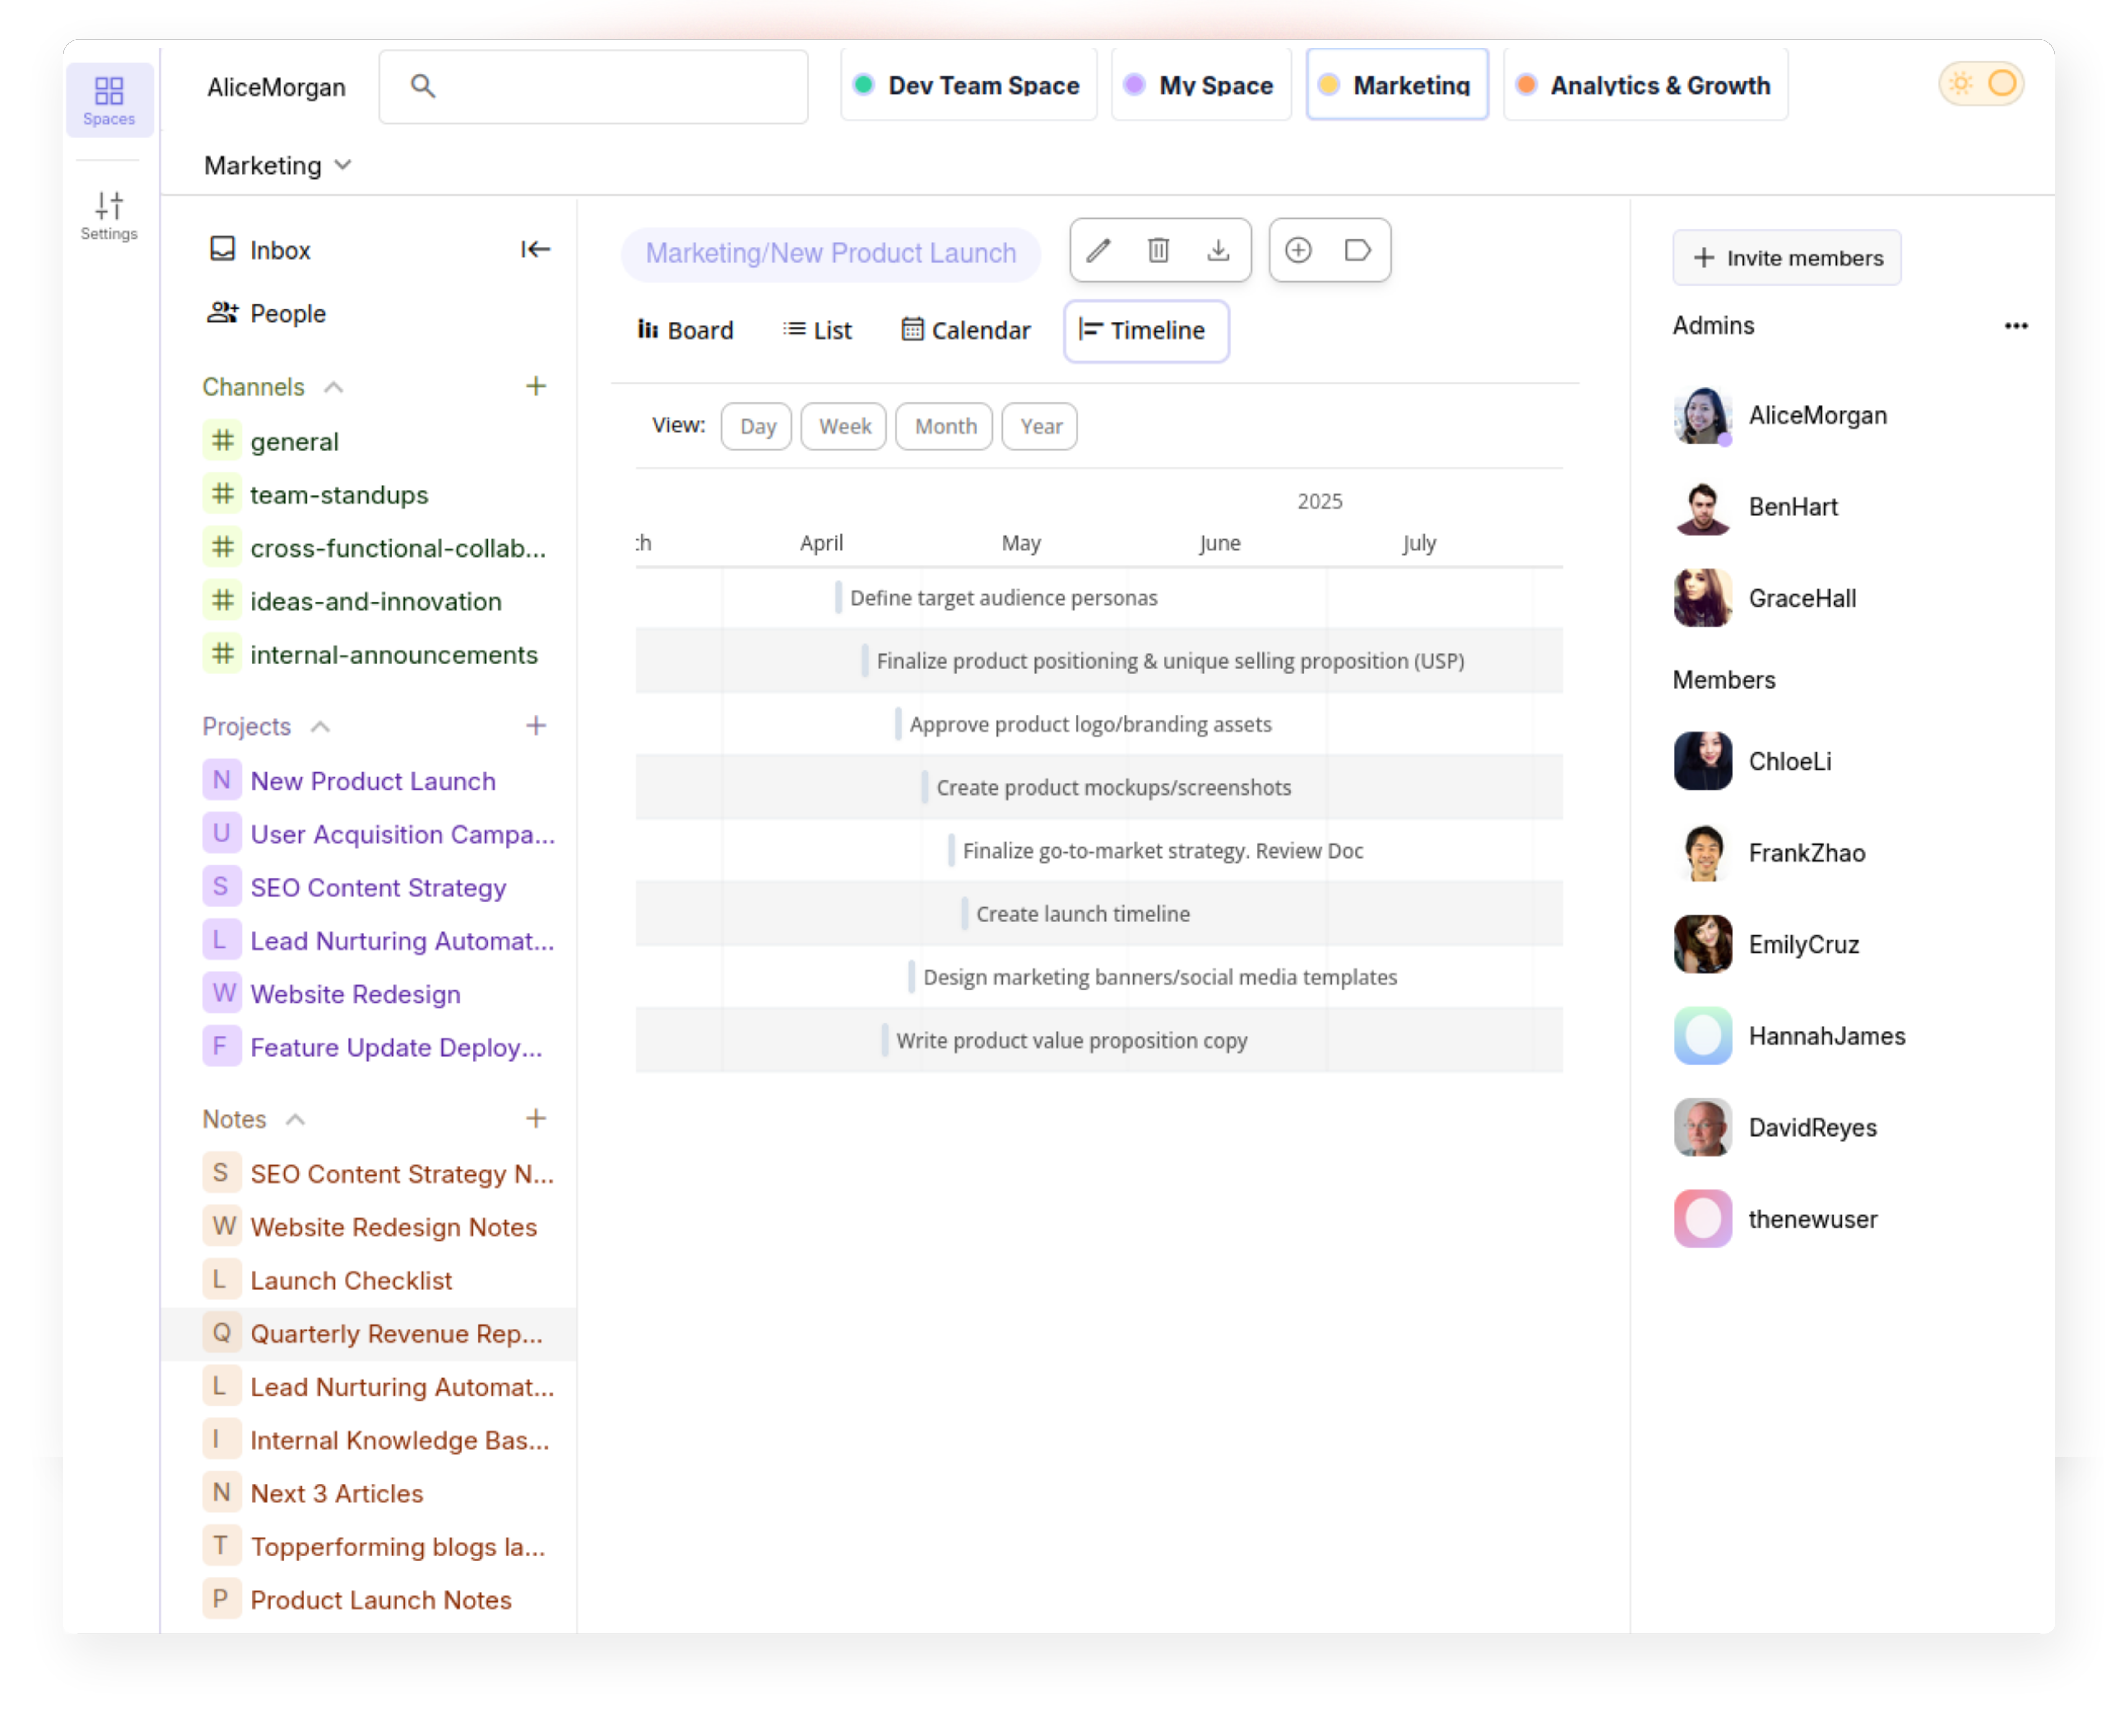2118x1736 pixels.
Task: Click the Create launch timeline task
Action: pos(1083,914)
